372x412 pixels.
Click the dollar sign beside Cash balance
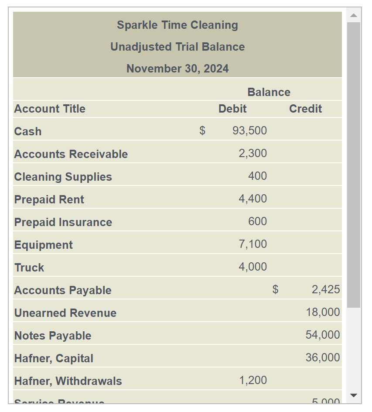(x=201, y=130)
